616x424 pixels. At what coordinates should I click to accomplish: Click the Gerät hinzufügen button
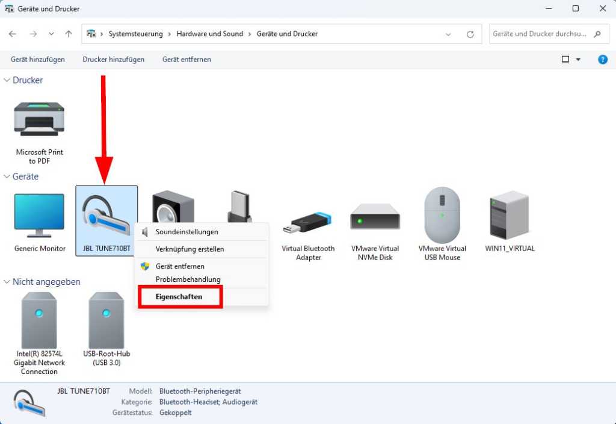click(37, 59)
